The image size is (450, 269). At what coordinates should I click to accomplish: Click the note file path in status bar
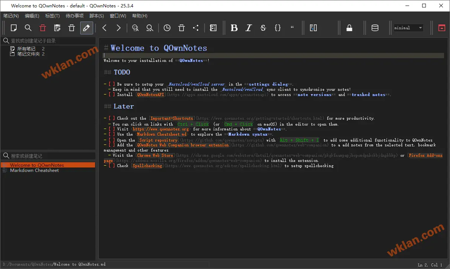point(53,265)
